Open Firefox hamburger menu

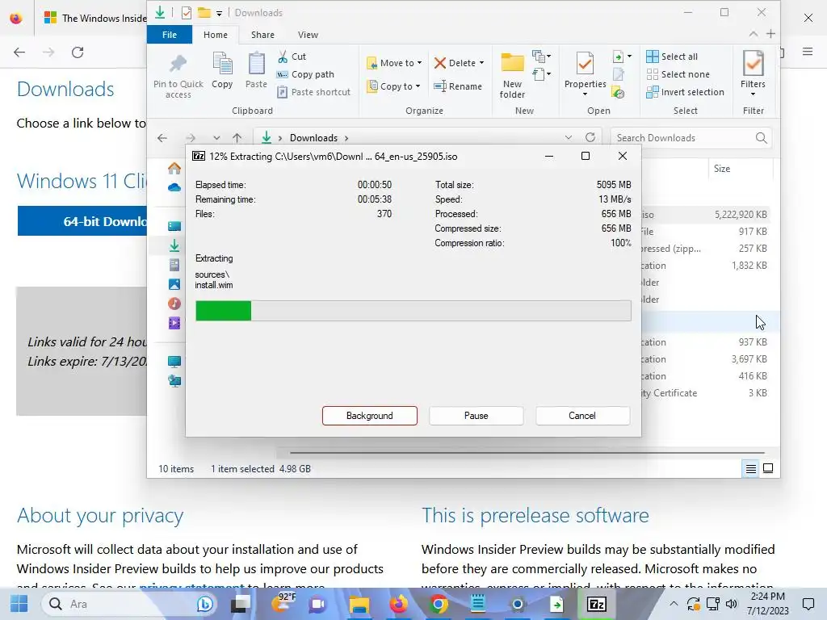click(808, 52)
